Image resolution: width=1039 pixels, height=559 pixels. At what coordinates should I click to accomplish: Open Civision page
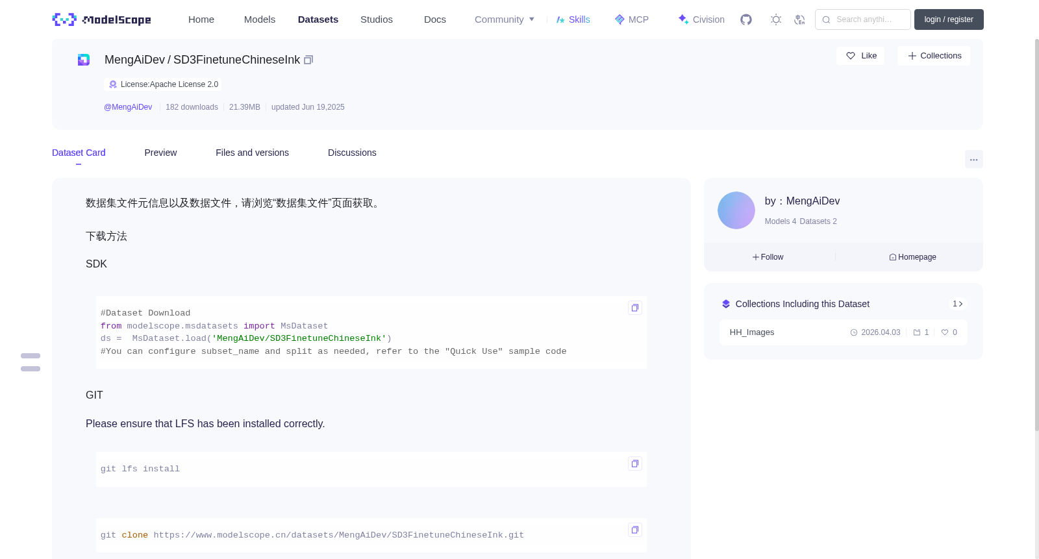coord(701,19)
